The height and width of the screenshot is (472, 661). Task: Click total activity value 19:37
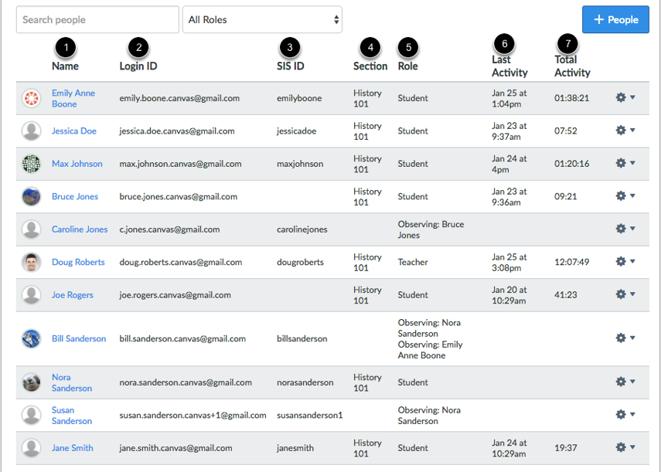click(566, 448)
